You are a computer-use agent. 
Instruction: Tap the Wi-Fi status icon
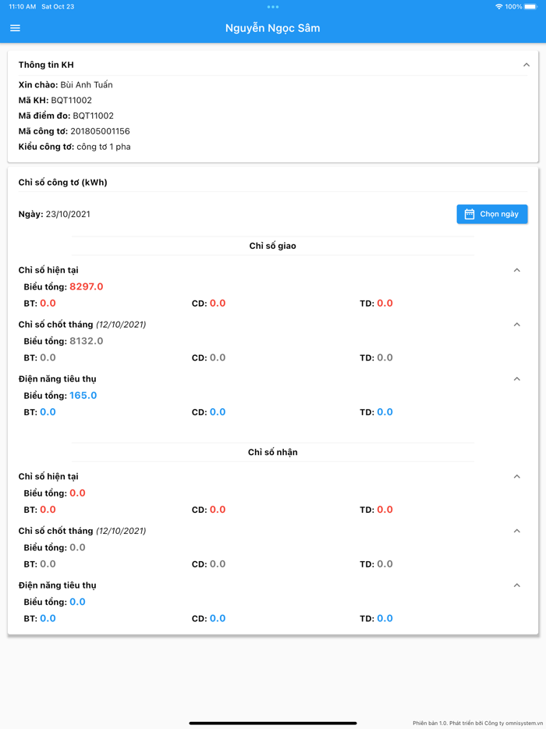coord(498,7)
